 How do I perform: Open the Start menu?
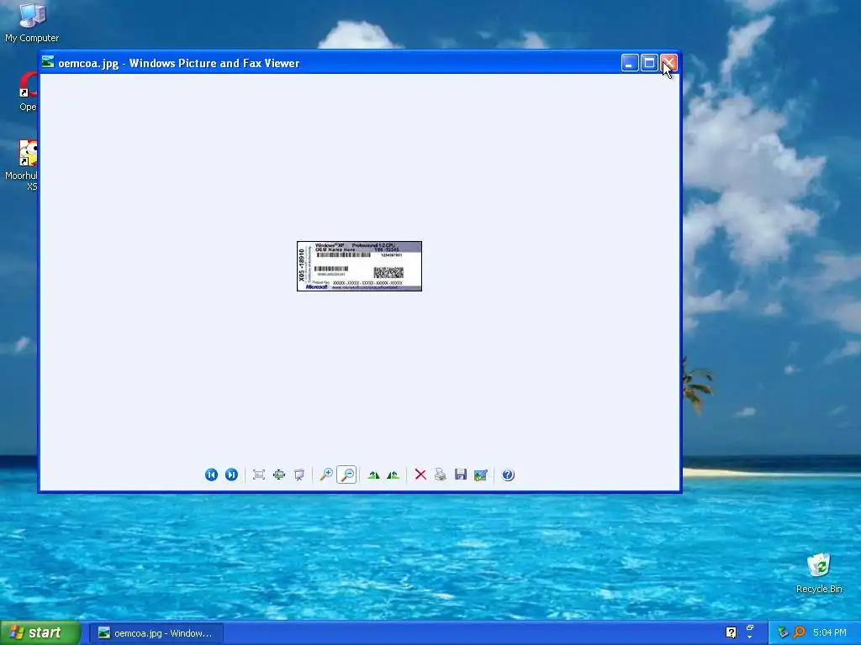click(40, 633)
